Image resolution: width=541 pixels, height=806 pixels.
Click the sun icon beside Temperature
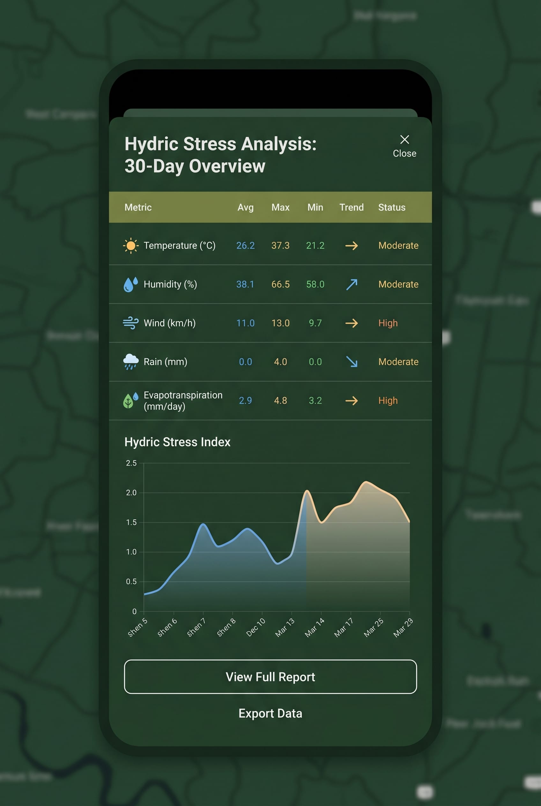(131, 245)
